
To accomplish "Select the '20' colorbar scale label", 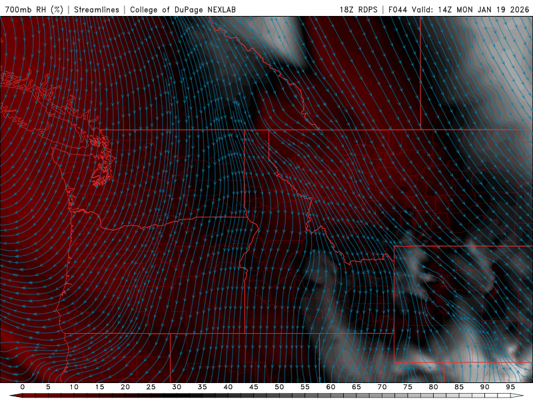I will 125,387.
